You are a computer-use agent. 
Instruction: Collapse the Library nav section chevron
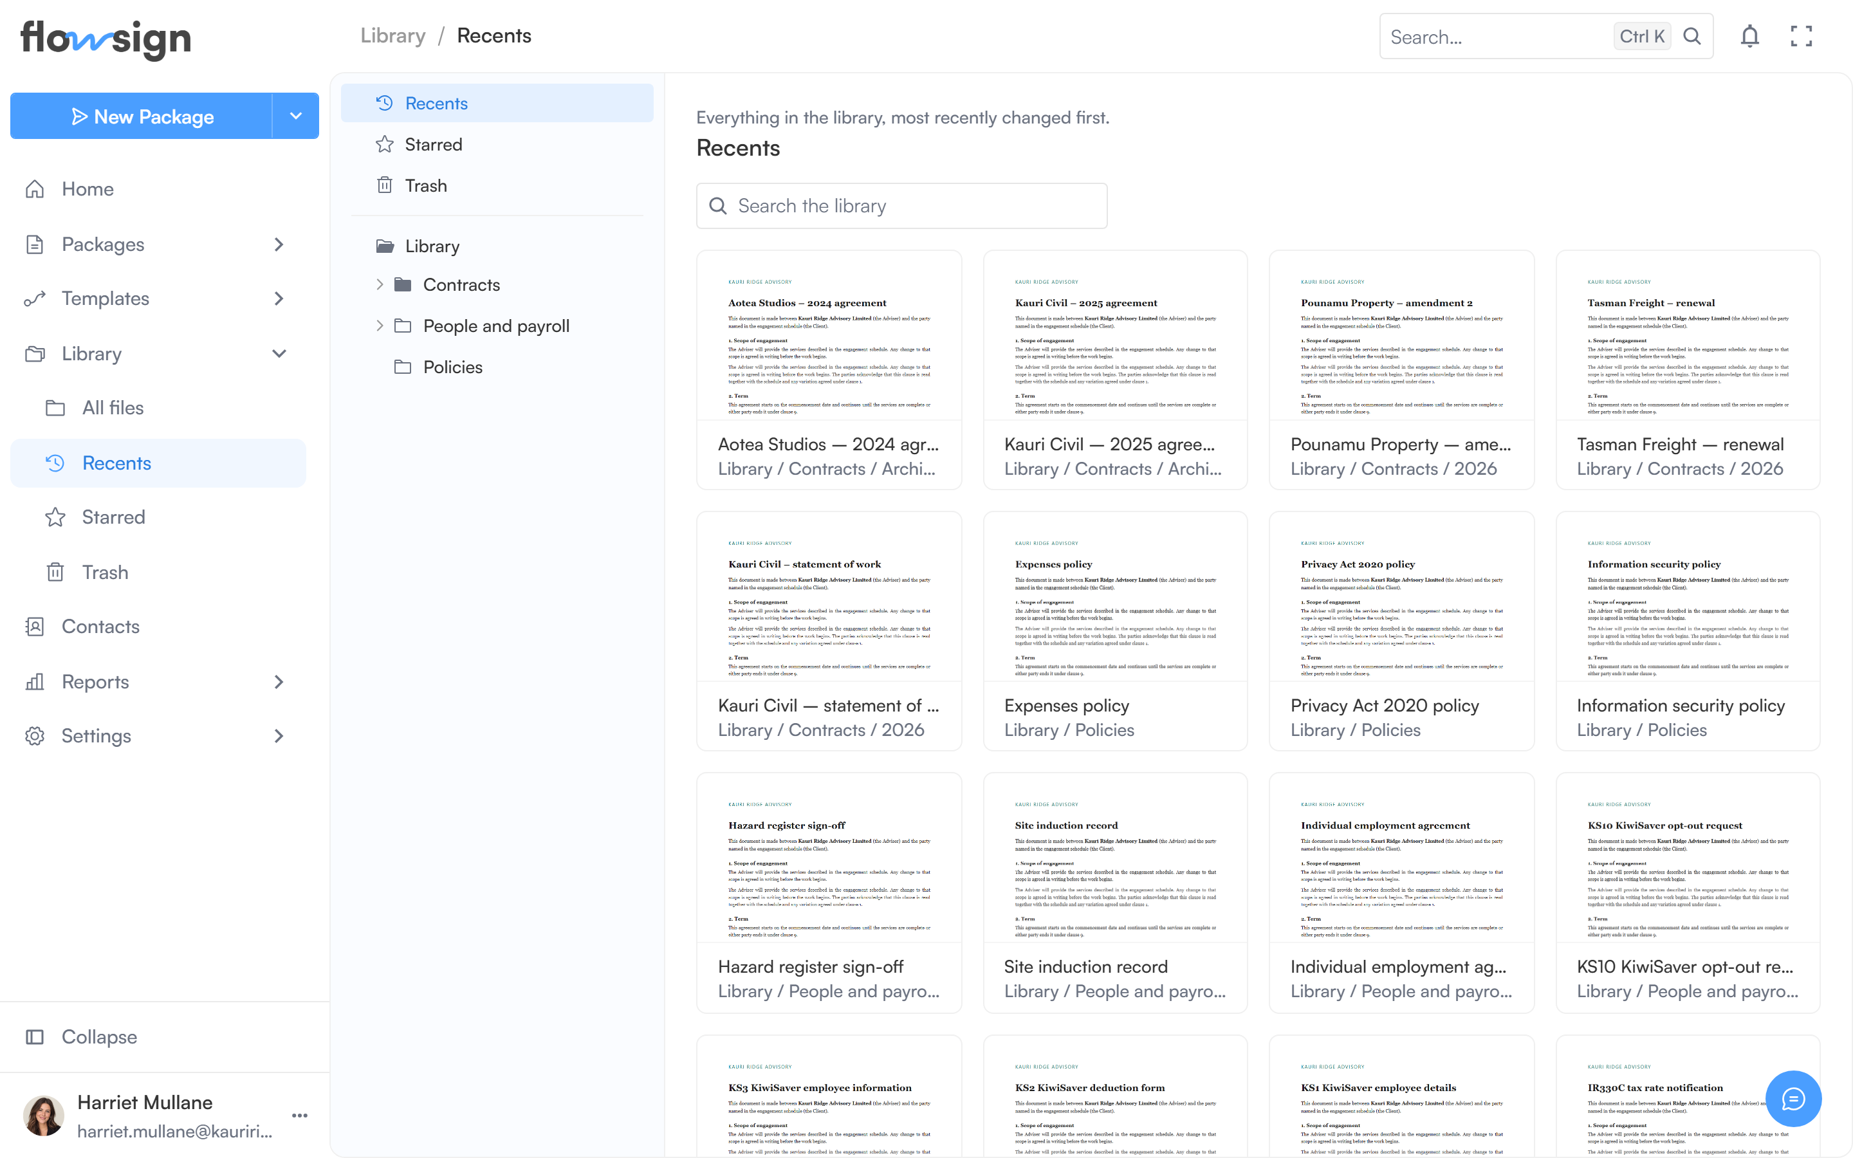(x=279, y=354)
